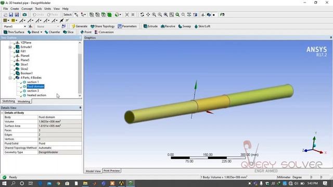Click the orientation triad ISO ball
The height and width of the screenshot is (187, 333).
point(315,145)
